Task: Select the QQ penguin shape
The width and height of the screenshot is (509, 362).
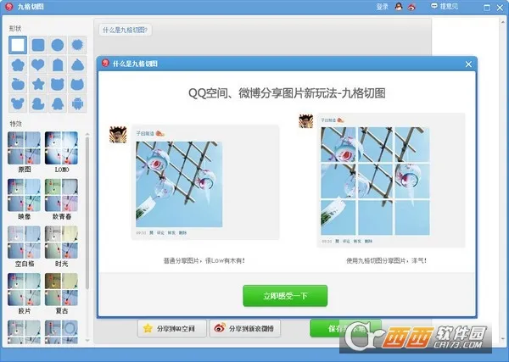Action: (58, 103)
